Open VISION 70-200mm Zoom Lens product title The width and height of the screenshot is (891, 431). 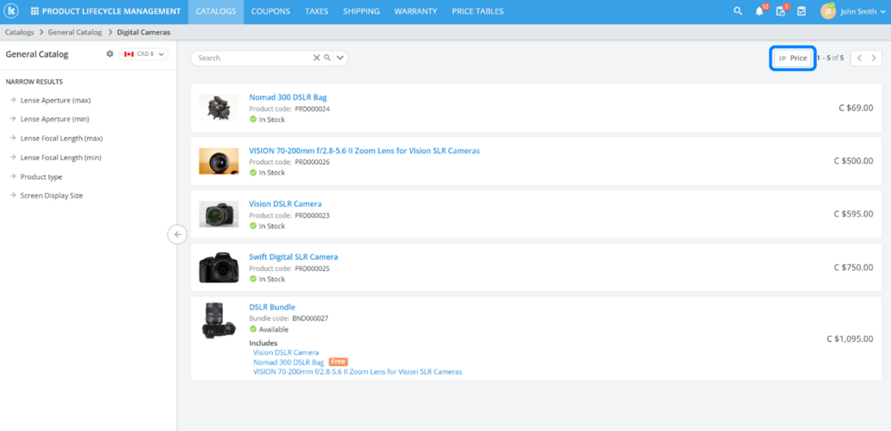point(364,150)
